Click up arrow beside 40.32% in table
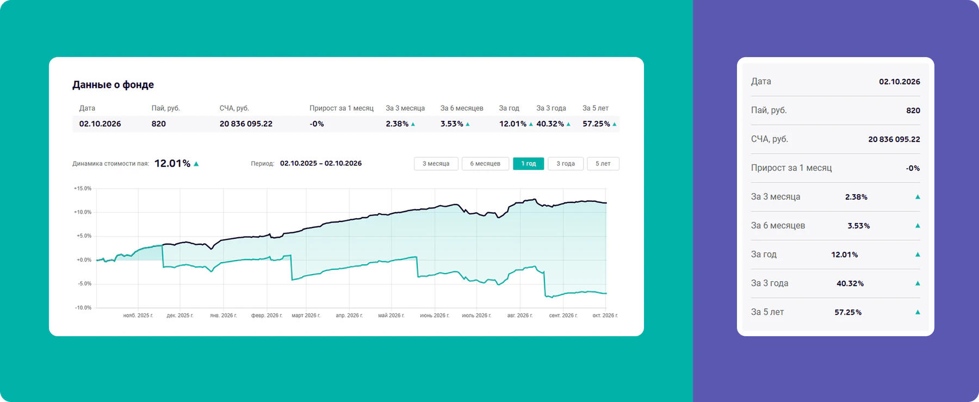 (x=568, y=124)
